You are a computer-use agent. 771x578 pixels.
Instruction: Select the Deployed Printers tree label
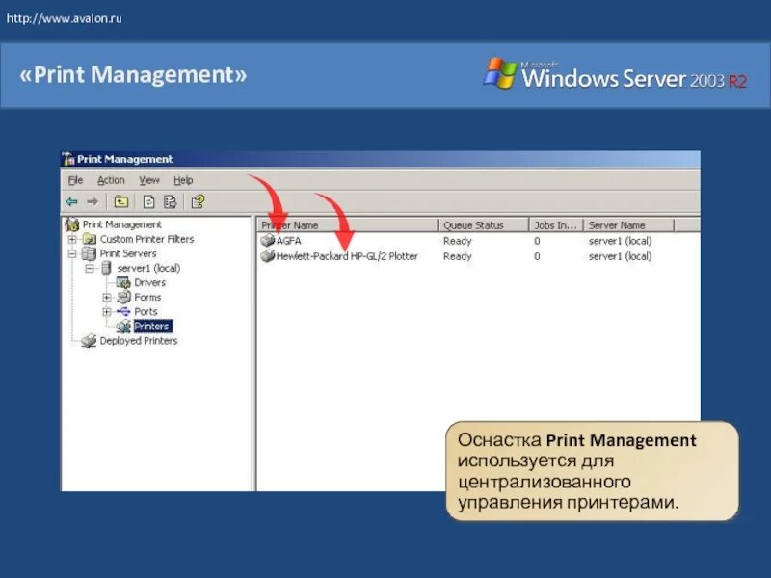tap(138, 341)
